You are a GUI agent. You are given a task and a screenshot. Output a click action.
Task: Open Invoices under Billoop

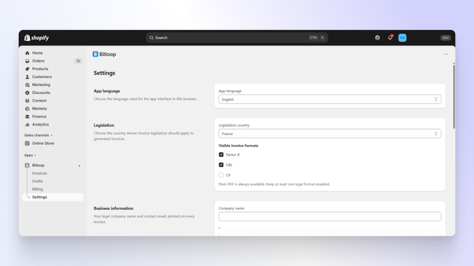[x=40, y=173]
